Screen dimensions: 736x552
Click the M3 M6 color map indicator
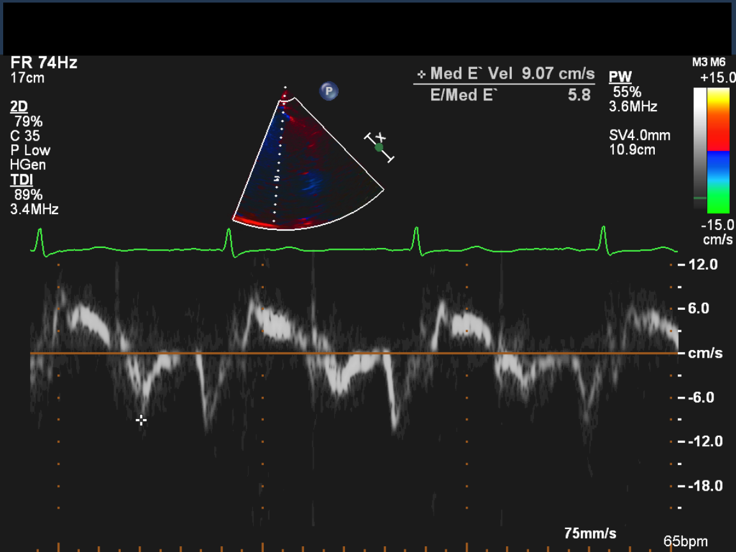click(x=709, y=63)
